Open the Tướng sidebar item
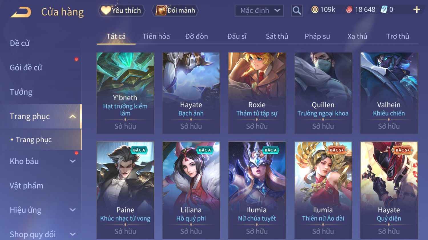 pyautogui.click(x=21, y=92)
